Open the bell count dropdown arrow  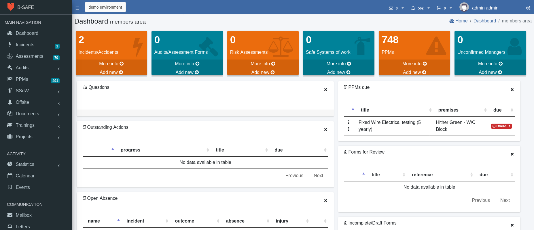[x=429, y=8]
